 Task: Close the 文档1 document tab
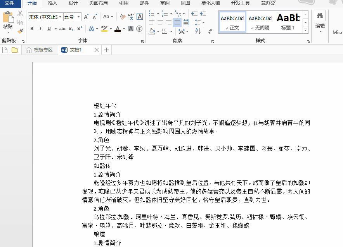(97, 50)
